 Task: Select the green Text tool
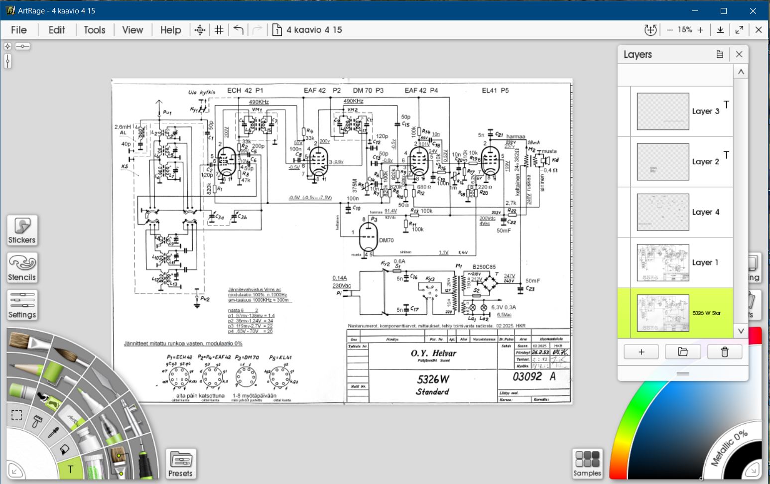pyautogui.click(x=70, y=469)
